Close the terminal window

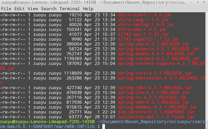pos(204,2)
